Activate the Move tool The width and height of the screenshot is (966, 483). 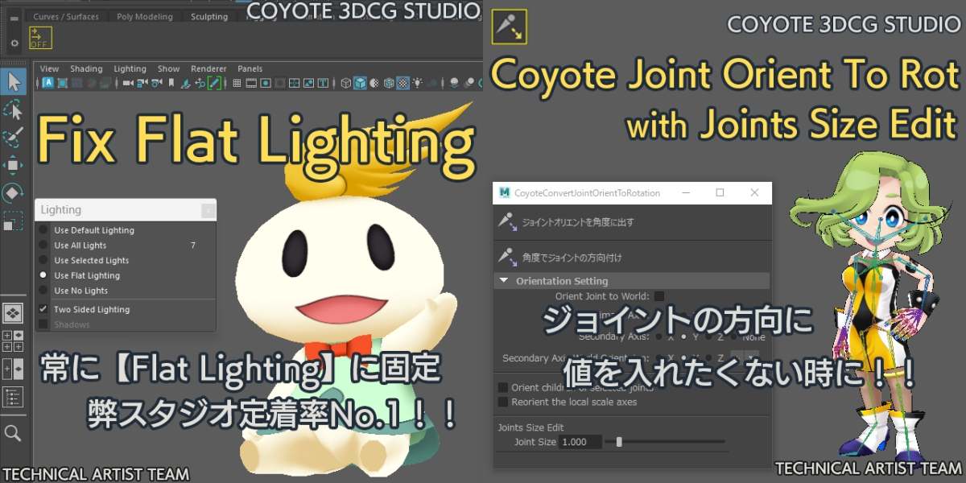[x=14, y=166]
